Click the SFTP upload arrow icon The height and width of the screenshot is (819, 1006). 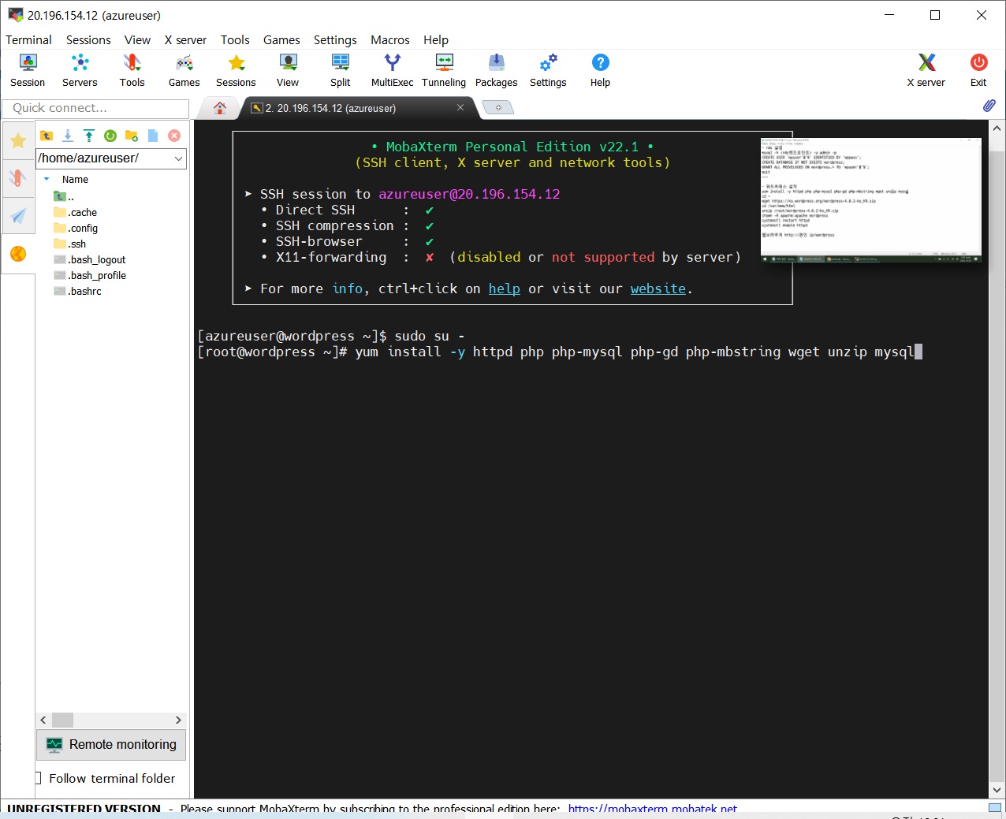89,136
